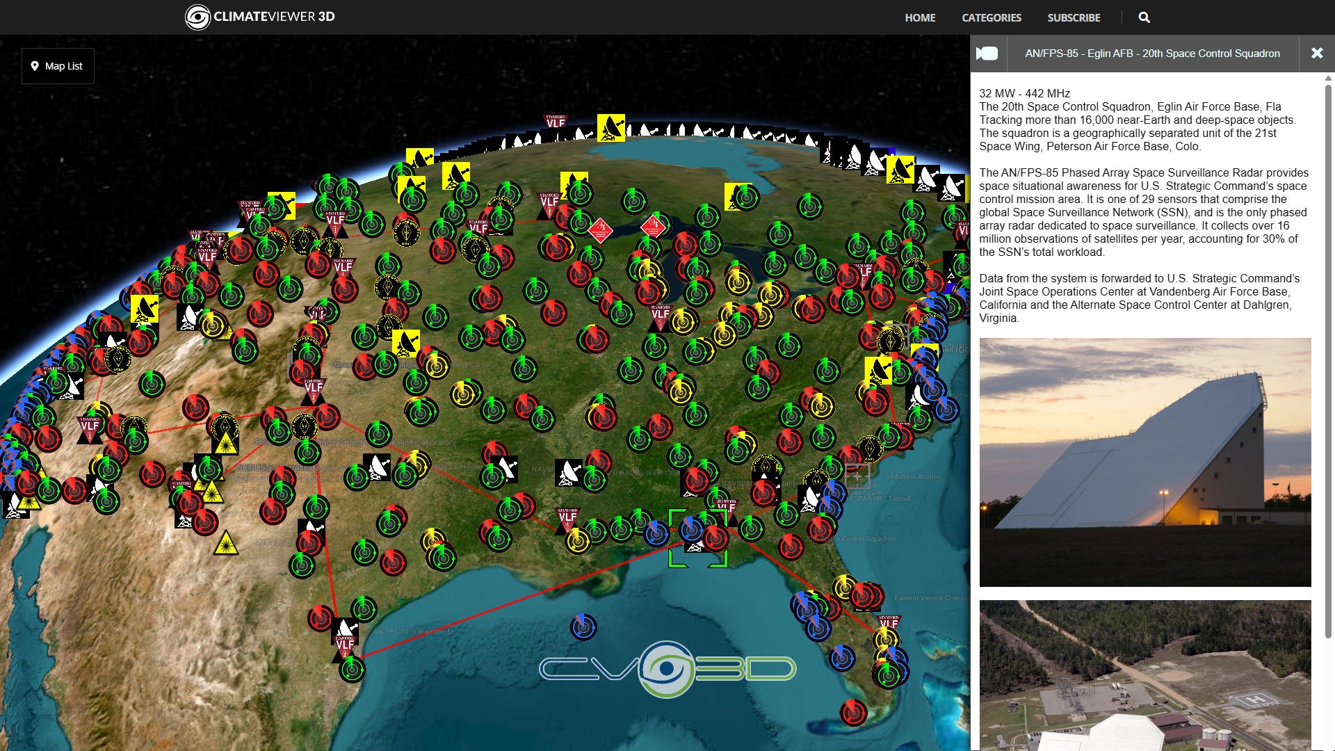This screenshot has height=751, width=1335.
Task: Open the aerial site photo thumbnail
Action: click(x=1145, y=675)
